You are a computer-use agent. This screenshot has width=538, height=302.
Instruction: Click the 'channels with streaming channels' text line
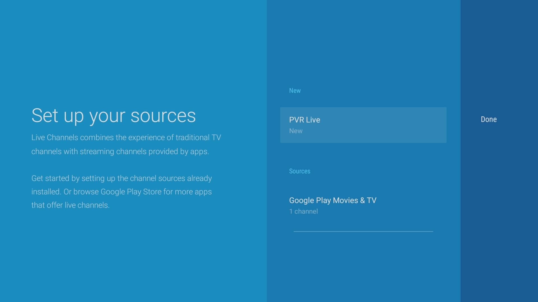[x=120, y=152]
